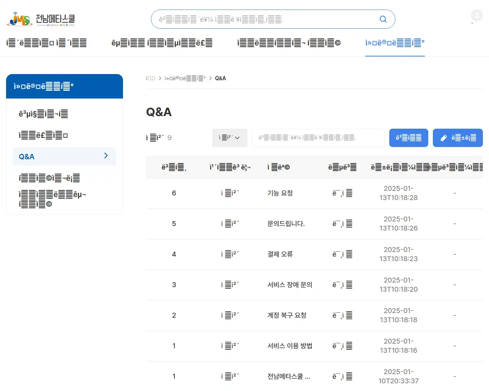The height and width of the screenshot is (391, 489).
Task: Click the blue search button next to the keyword field
Action: 408,138
